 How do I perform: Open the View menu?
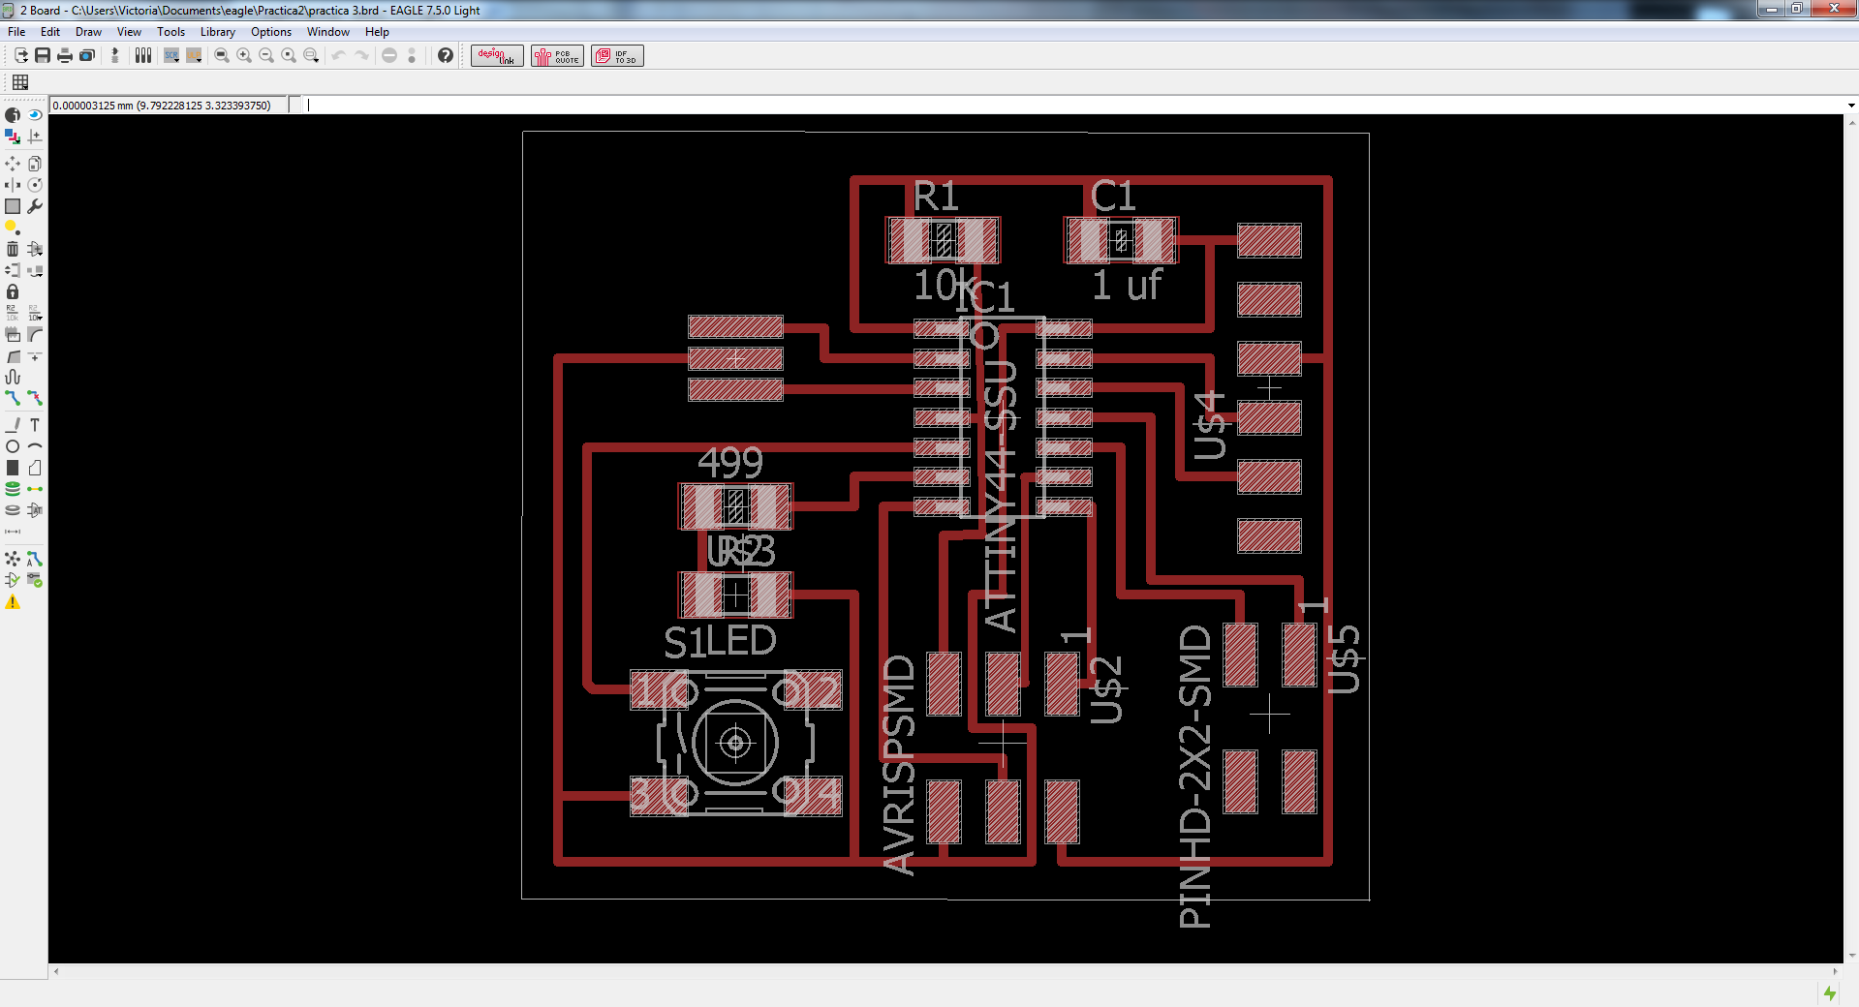pyautogui.click(x=129, y=32)
